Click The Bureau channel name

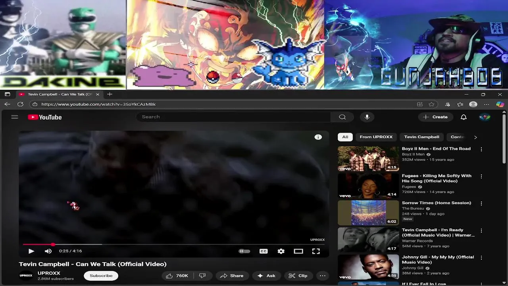pos(413,209)
